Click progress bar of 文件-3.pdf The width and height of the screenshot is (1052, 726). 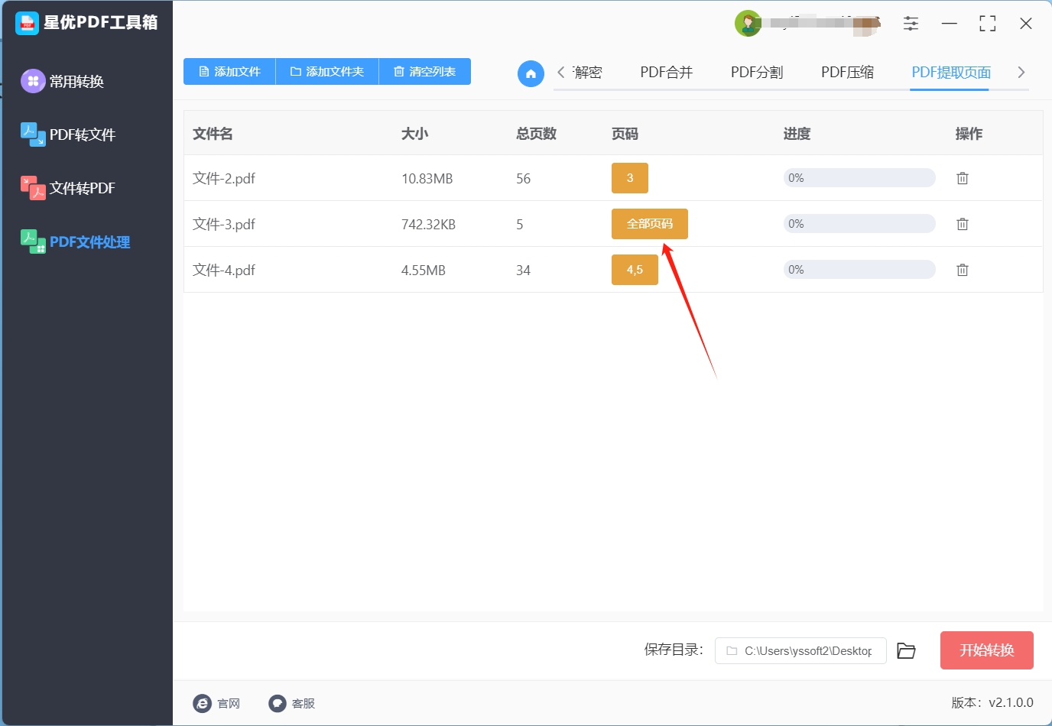click(859, 224)
